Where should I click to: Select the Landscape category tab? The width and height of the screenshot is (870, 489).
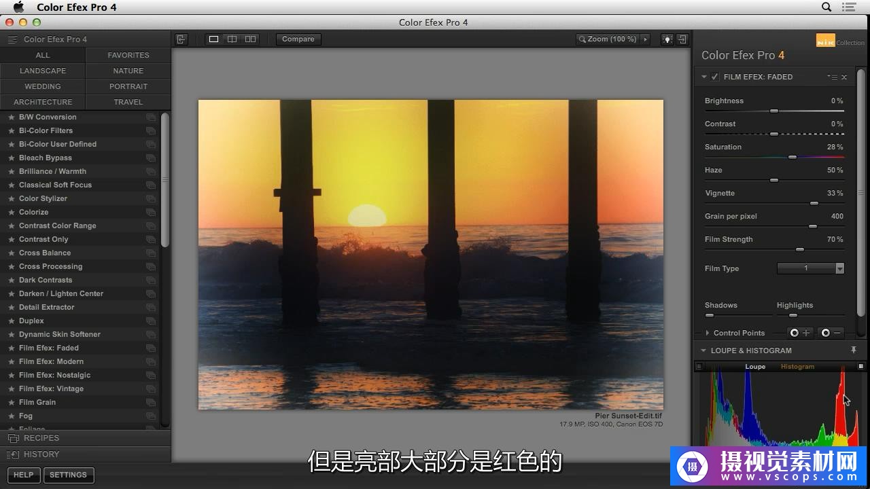tap(43, 71)
